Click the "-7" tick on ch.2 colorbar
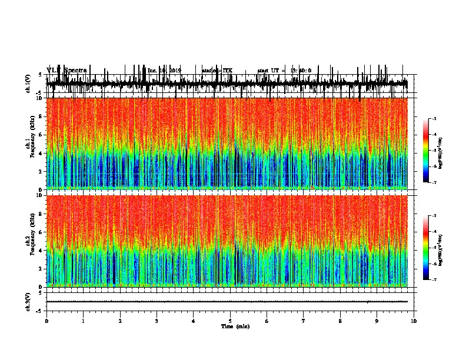 (x=434, y=279)
